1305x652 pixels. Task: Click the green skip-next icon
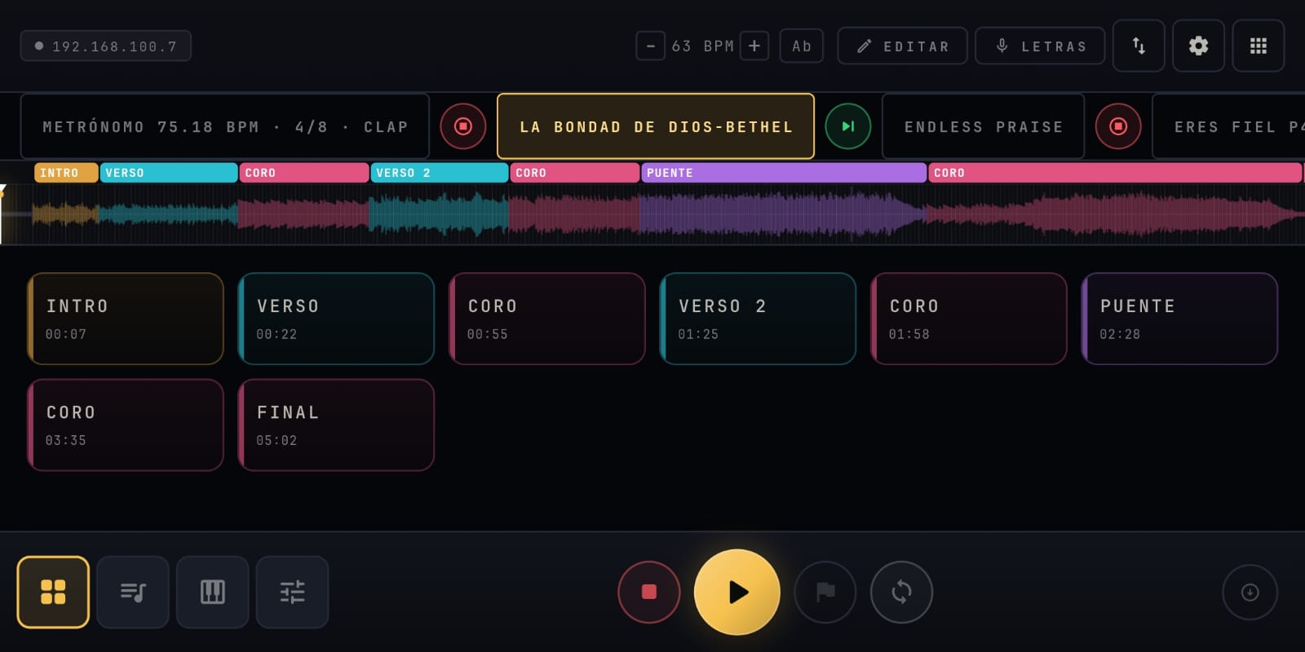tap(848, 126)
